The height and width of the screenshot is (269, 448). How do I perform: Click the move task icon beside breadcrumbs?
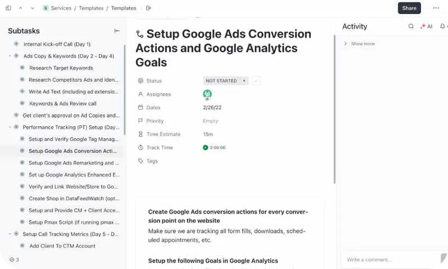click(148, 8)
